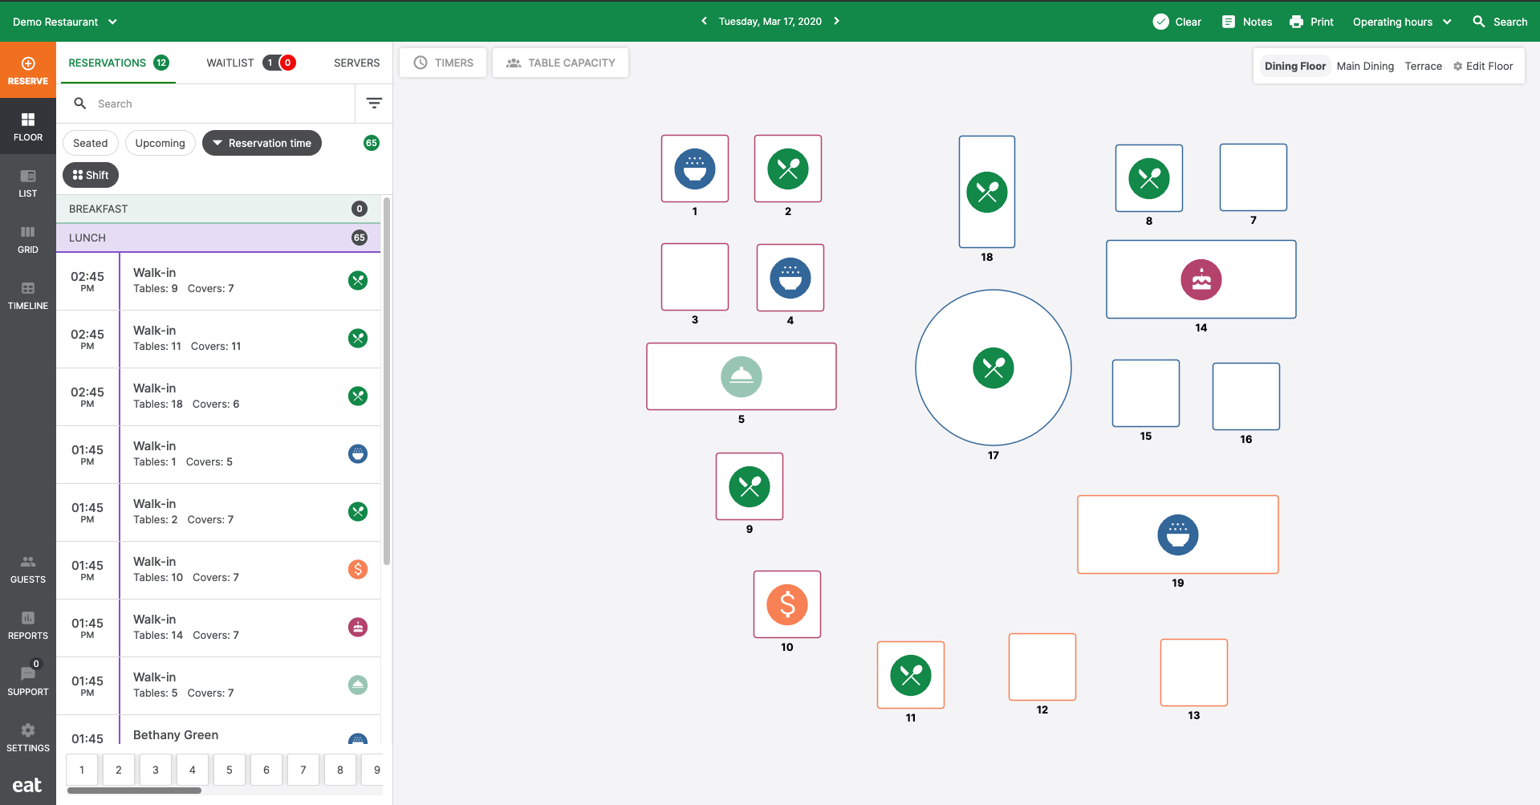The width and height of the screenshot is (1540, 805).
Task: Switch to Grid view in sidebar
Action: pyautogui.click(x=28, y=239)
